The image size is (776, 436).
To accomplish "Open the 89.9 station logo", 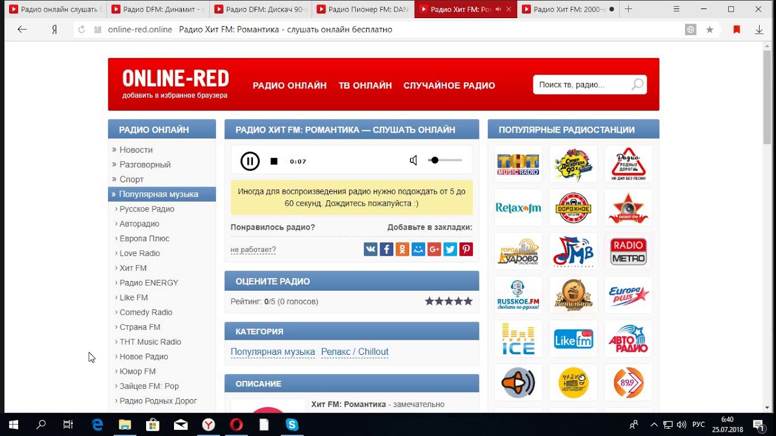I will [x=629, y=383].
